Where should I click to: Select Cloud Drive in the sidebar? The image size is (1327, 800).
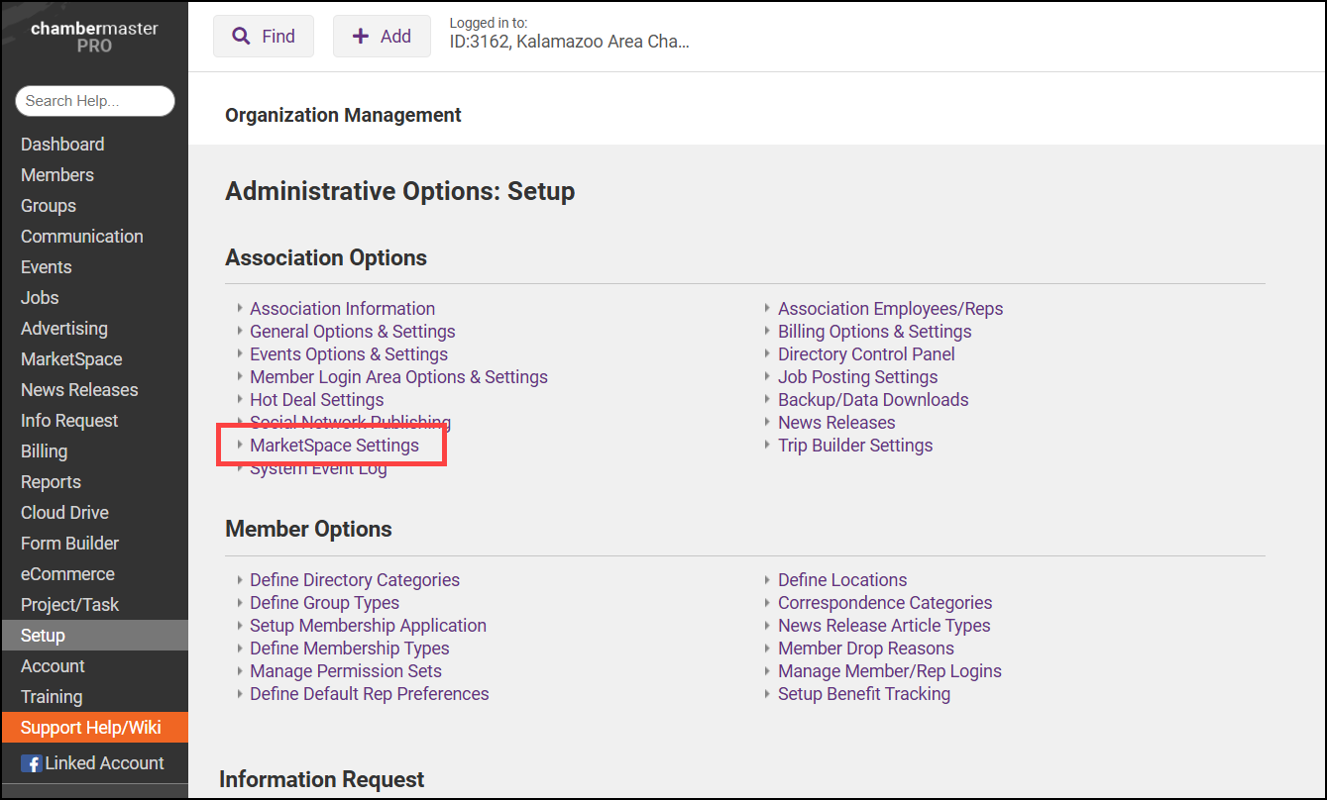(64, 513)
